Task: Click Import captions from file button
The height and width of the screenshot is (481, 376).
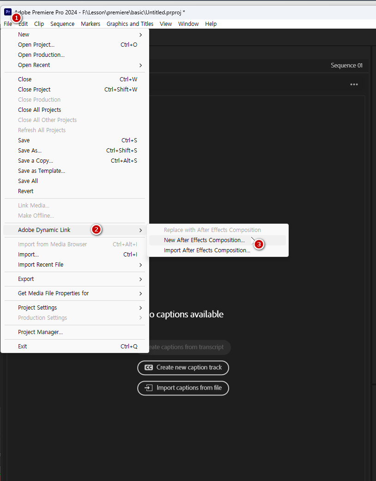Action: point(183,388)
